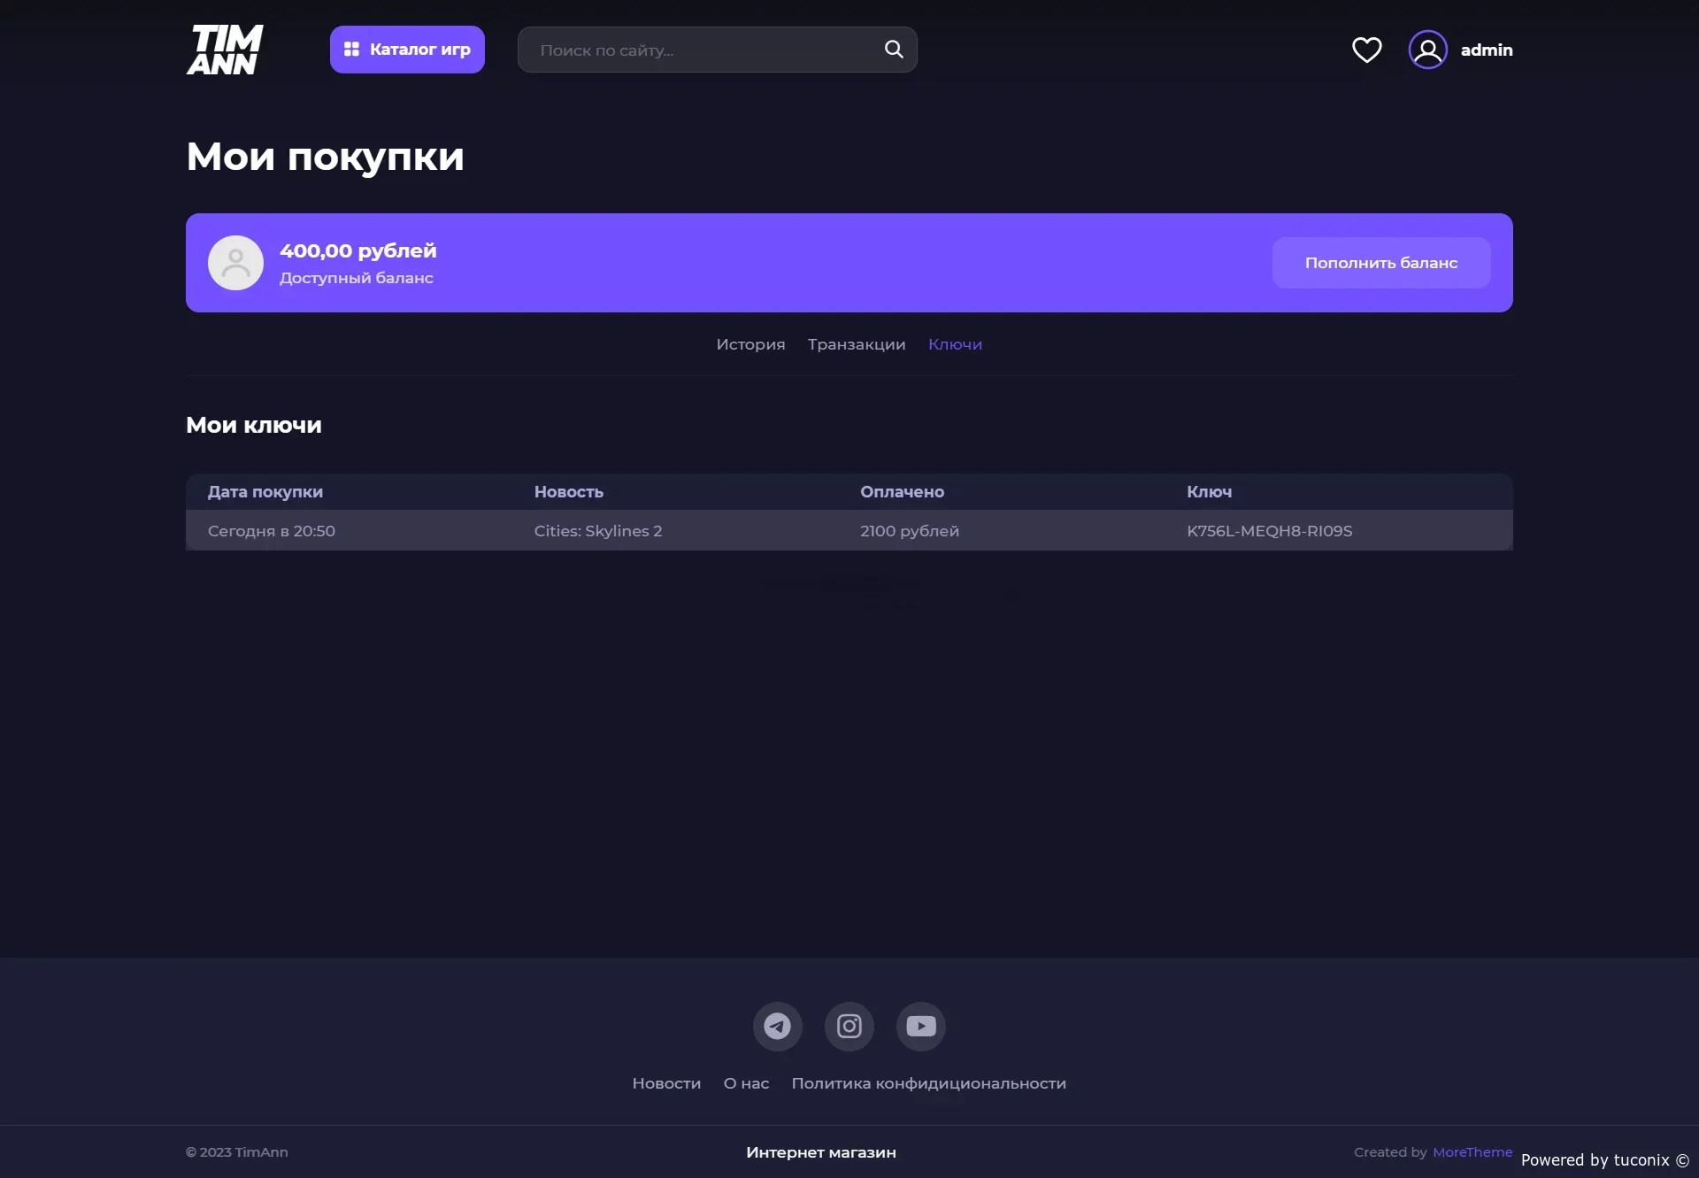Click the admin user avatar icon
Viewport: 1699px width, 1178px height.
pos(1427,50)
